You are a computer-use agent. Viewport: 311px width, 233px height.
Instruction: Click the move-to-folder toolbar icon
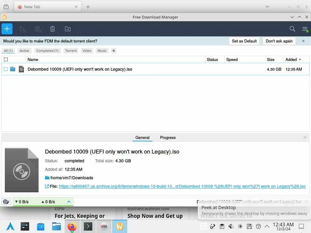(x=68, y=29)
